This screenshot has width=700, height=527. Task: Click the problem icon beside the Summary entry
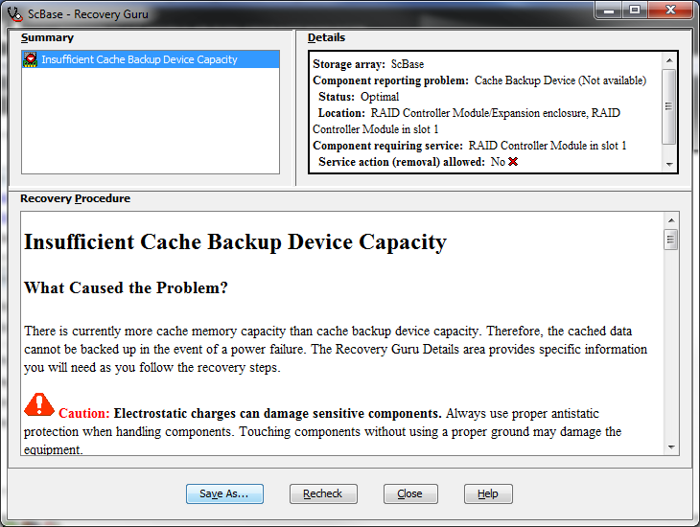click(x=31, y=59)
